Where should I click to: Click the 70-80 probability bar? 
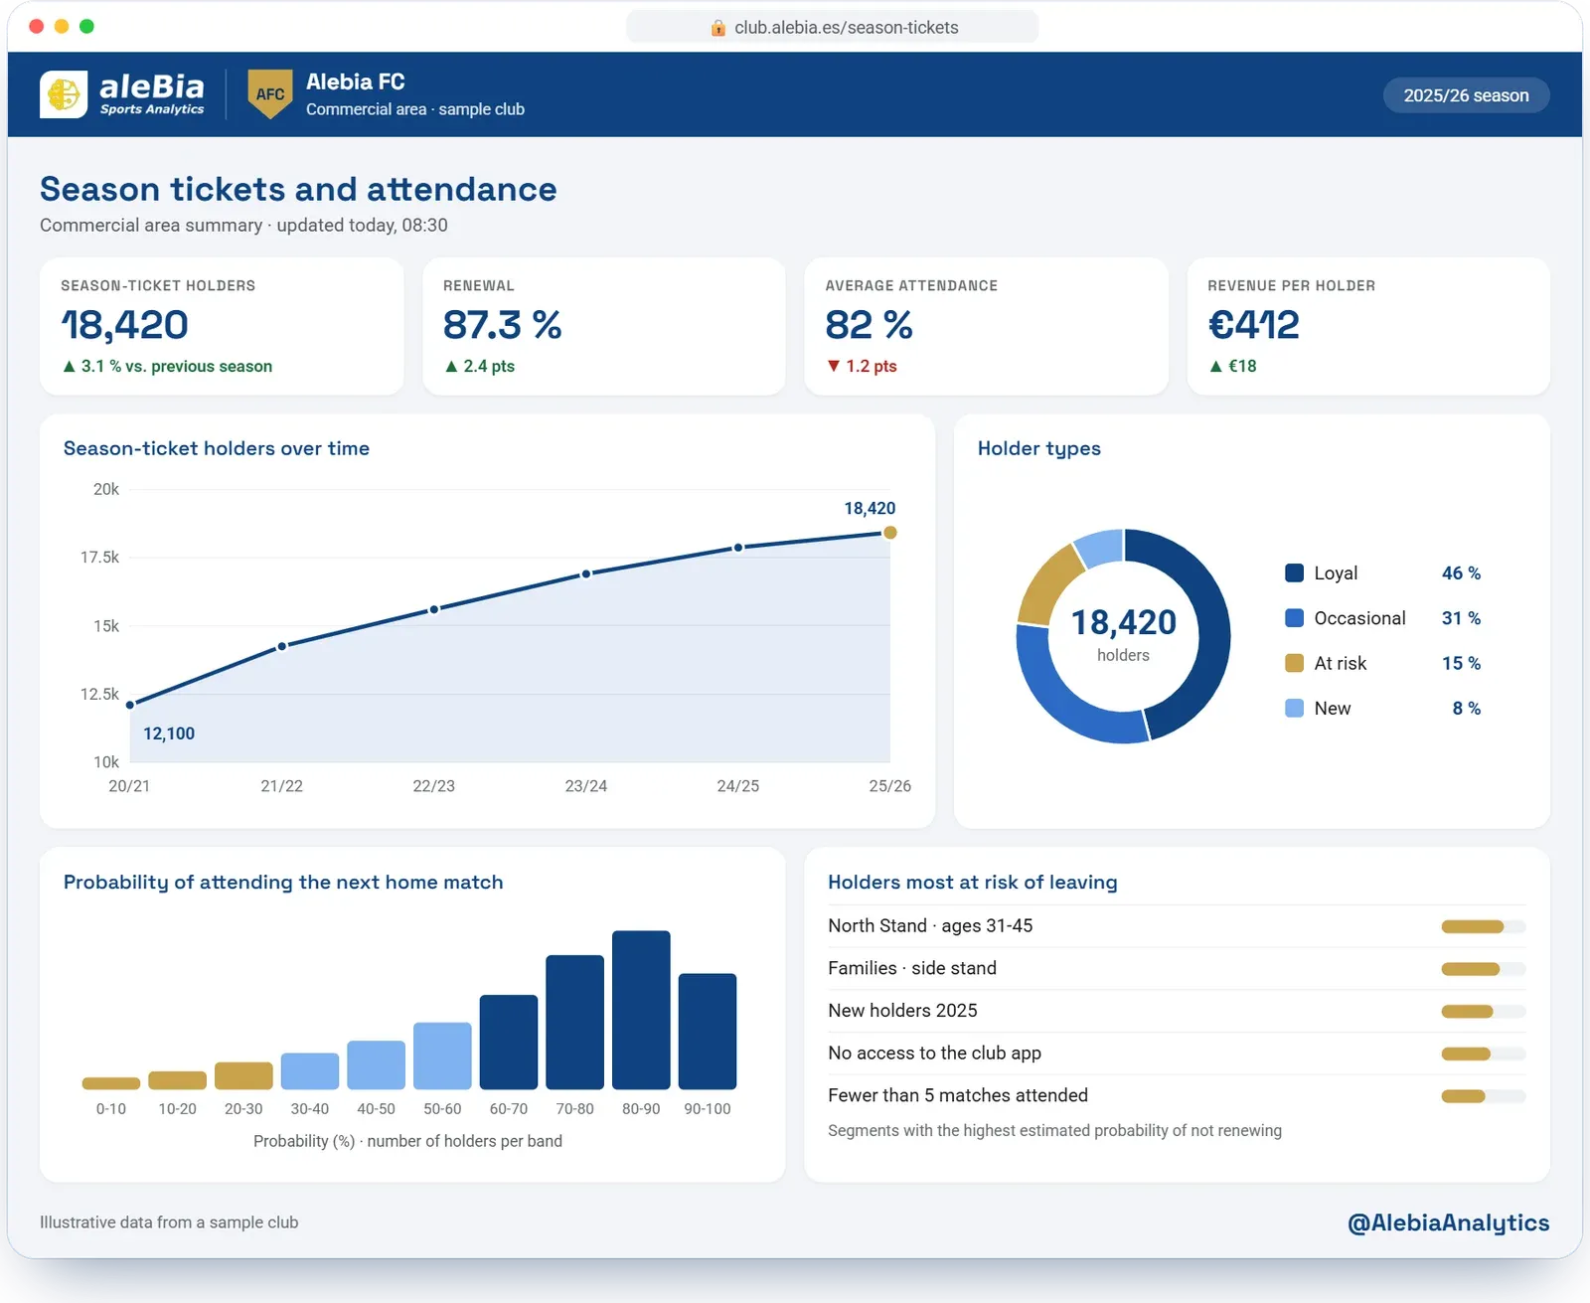(x=574, y=1022)
